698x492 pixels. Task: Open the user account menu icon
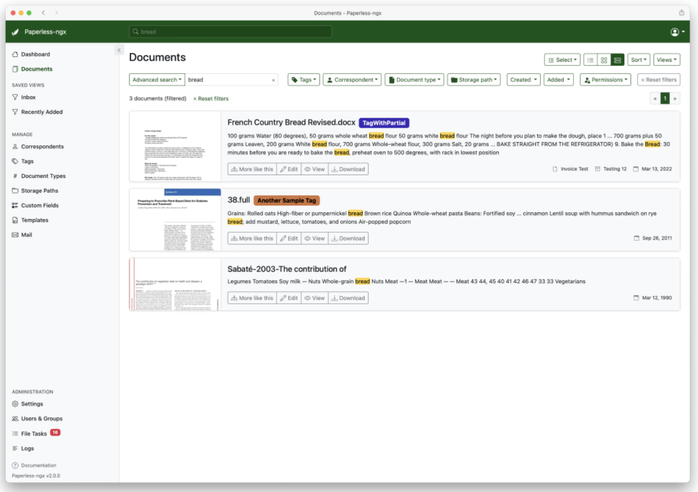pyautogui.click(x=678, y=32)
